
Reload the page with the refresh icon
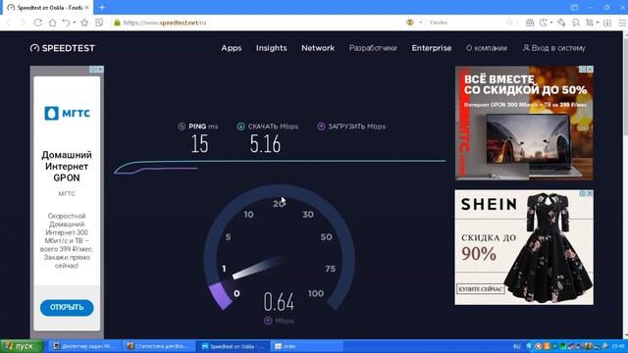pos(37,23)
